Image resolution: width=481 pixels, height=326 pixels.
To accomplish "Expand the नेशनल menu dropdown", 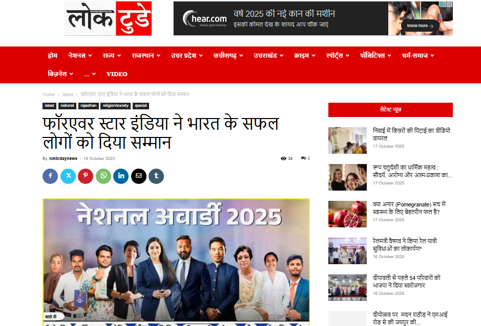I will [80, 55].
